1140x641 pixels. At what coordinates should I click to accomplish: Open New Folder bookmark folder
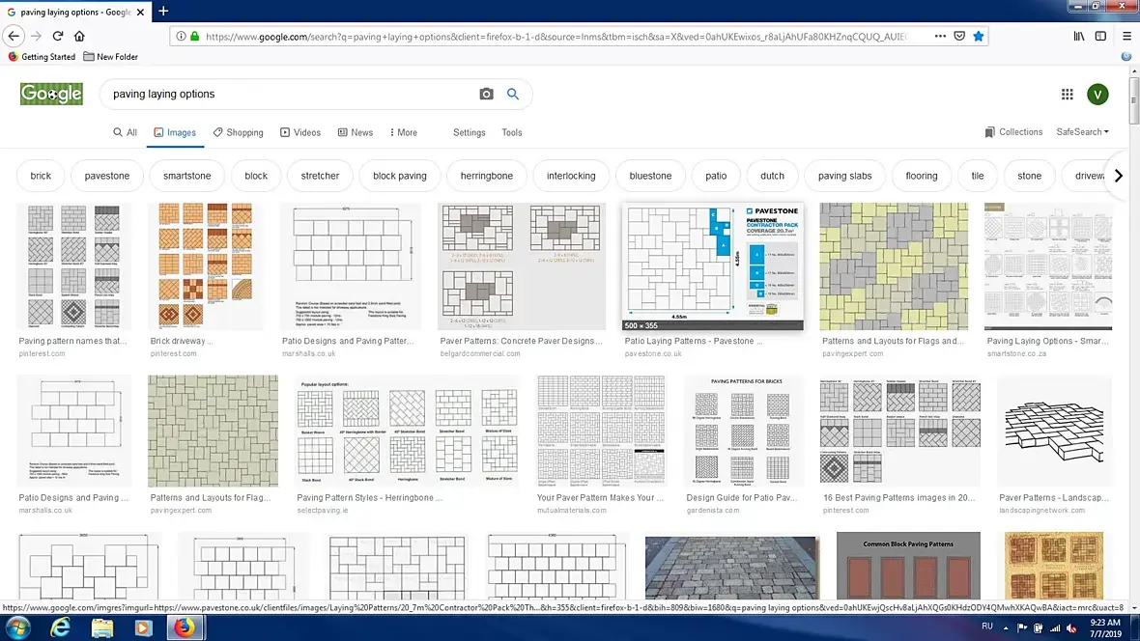110,57
